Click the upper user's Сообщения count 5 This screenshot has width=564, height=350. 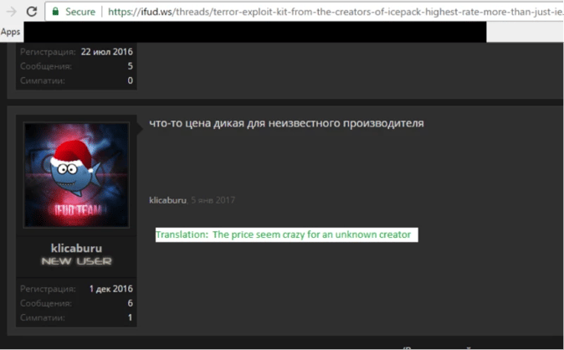click(130, 66)
